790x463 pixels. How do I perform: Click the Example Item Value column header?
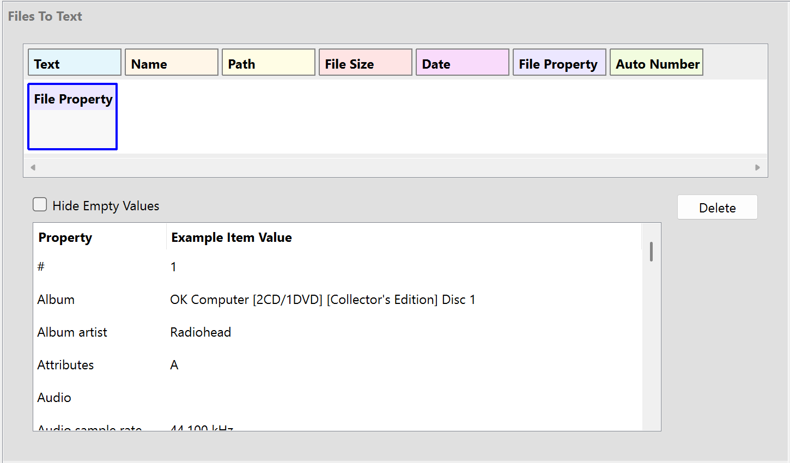tap(231, 237)
